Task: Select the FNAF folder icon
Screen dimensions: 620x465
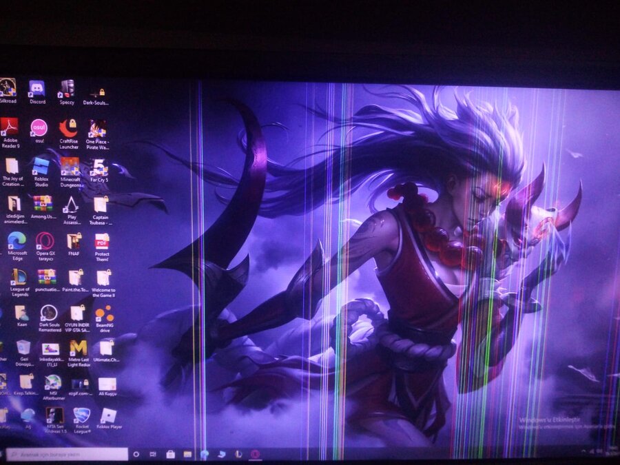Action: (x=74, y=245)
